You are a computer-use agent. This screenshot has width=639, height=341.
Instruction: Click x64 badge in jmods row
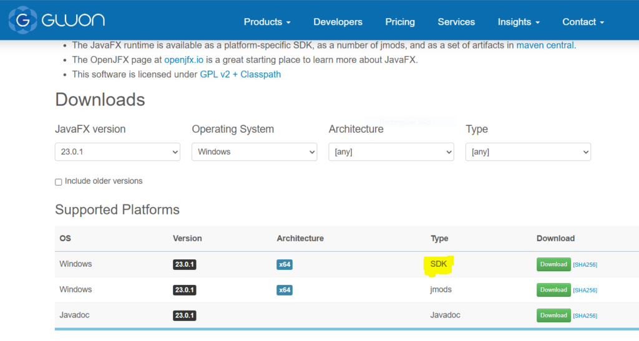pyautogui.click(x=285, y=290)
